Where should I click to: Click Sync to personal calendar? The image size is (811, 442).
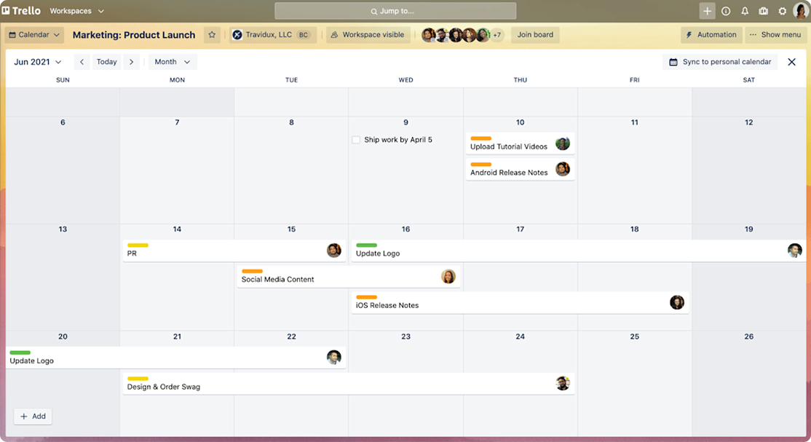[x=720, y=62]
